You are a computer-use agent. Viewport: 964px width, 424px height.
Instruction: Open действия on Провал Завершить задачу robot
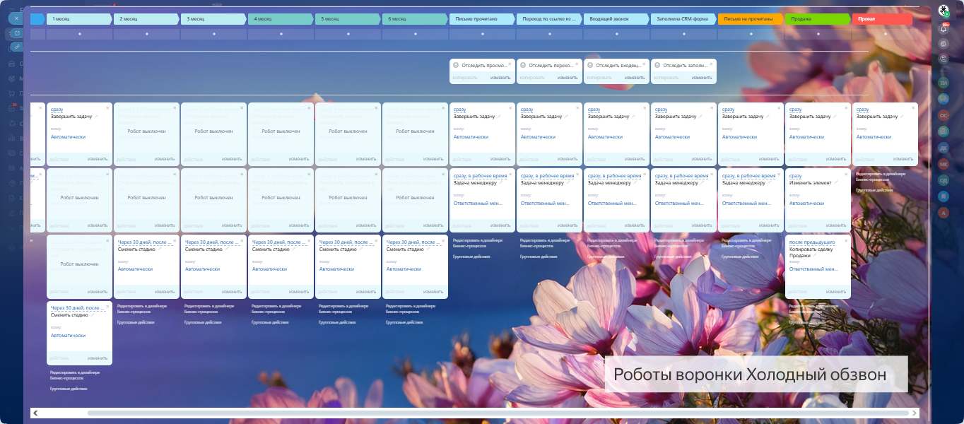tap(866, 159)
